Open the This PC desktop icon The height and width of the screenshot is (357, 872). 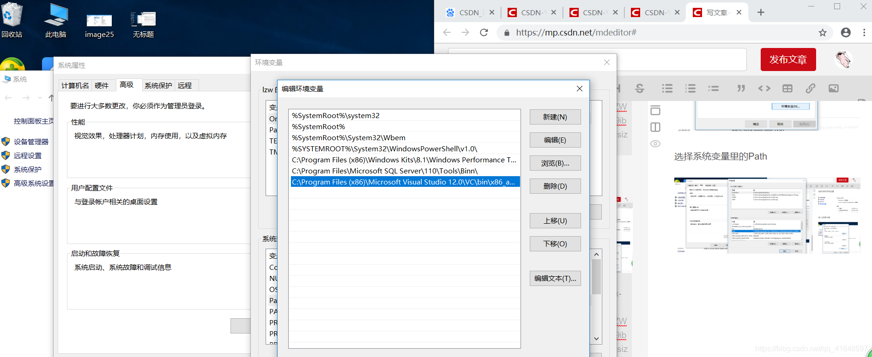56,20
